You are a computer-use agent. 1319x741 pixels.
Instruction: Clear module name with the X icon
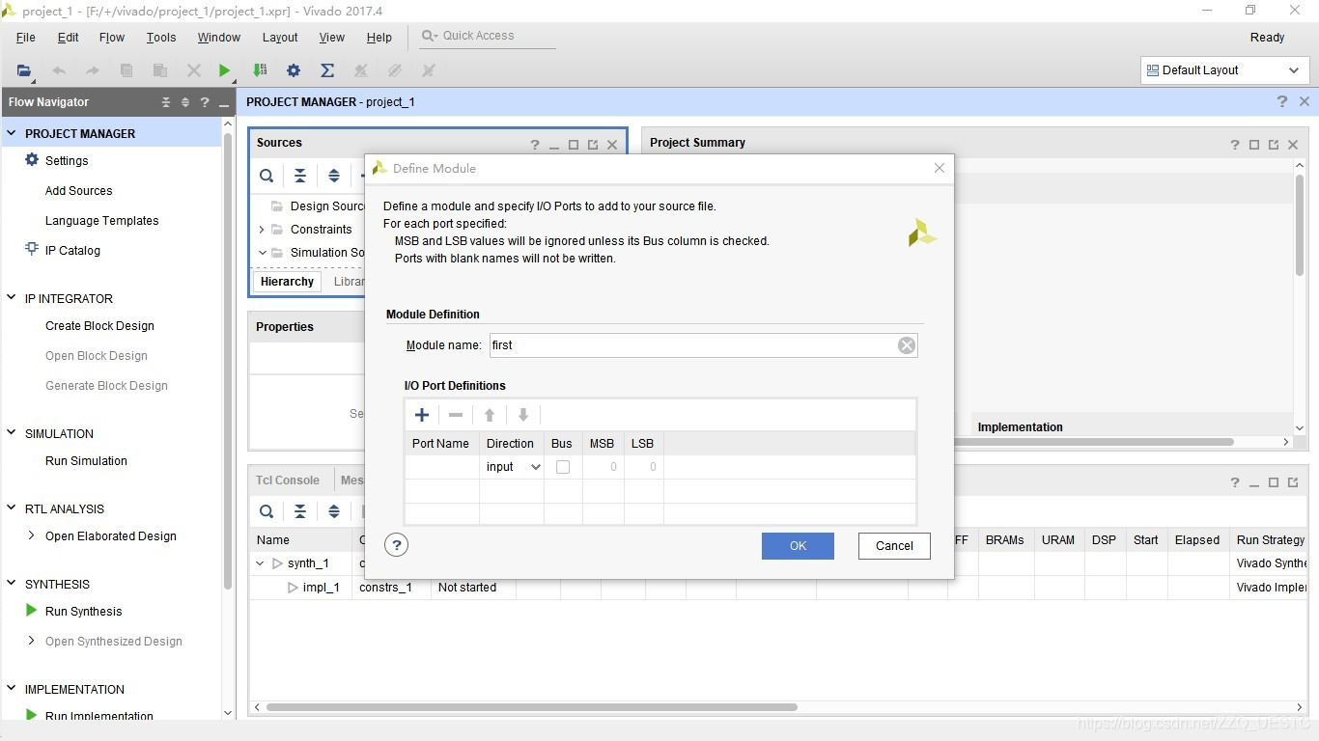point(907,345)
